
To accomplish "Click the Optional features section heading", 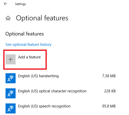I will [24, 34].
